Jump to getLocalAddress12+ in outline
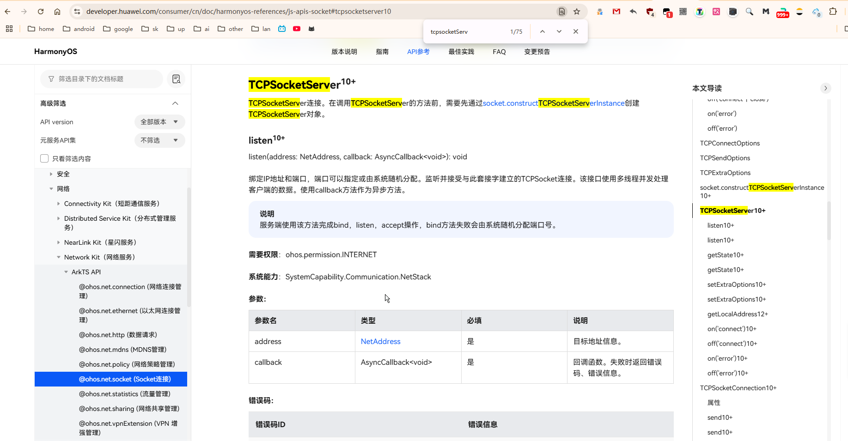Viewport: 848px width, 441px height. pos(738,314)
